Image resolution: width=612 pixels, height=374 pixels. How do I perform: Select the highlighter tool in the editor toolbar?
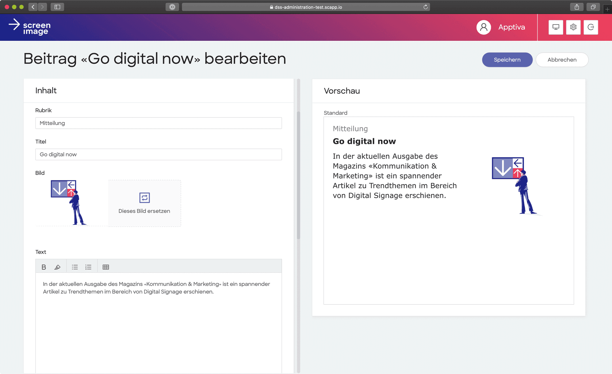pyautogui.click(x=58, y=267)
